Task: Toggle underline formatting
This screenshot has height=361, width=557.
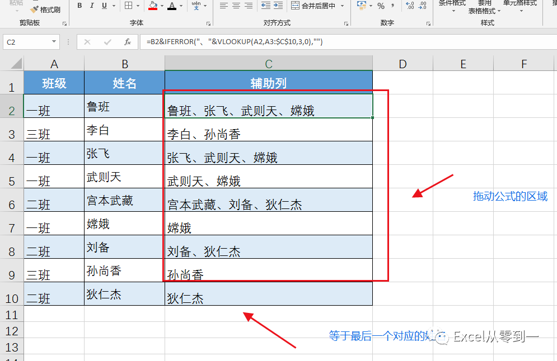Action: click(105, 6)
